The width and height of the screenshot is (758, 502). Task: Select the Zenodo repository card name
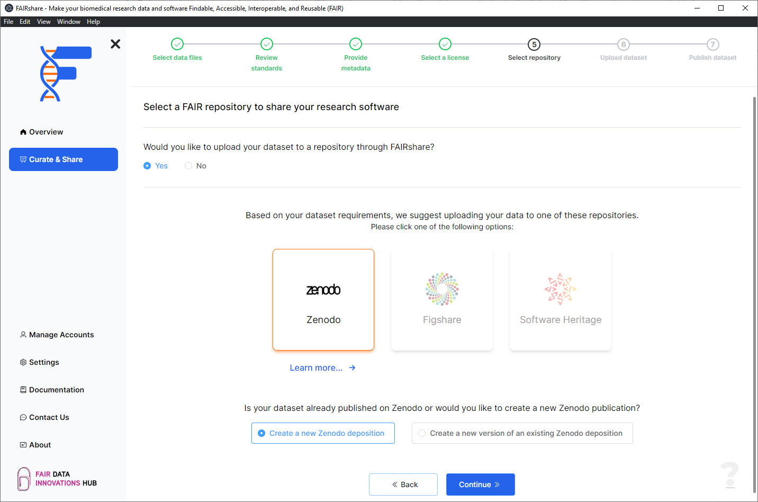(323, 320)
